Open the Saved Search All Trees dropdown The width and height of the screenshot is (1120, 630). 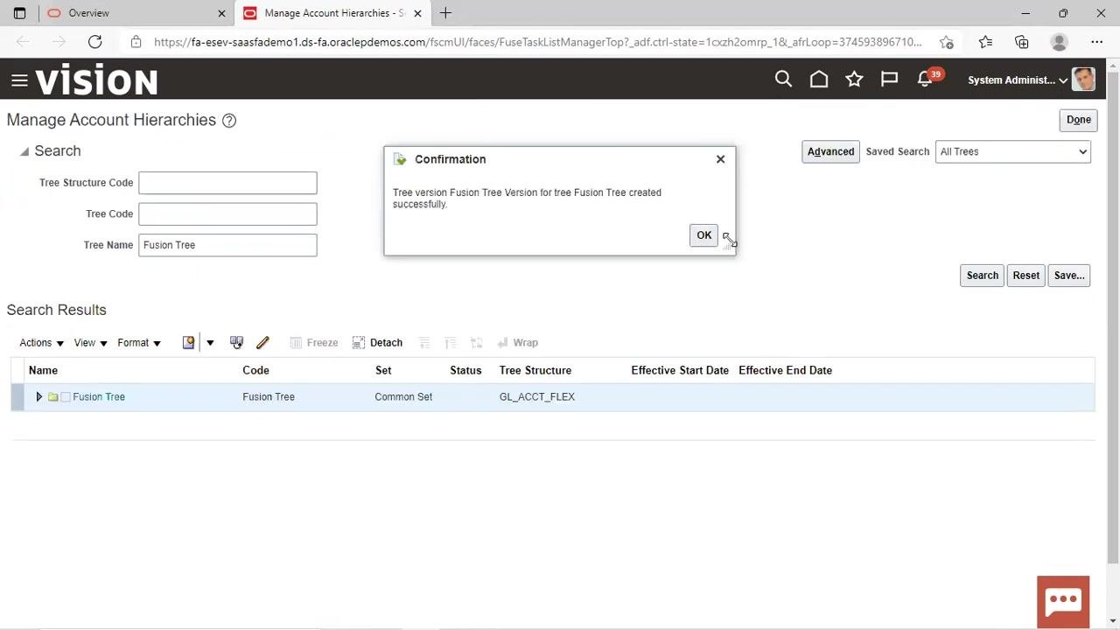coord(1012,151)
